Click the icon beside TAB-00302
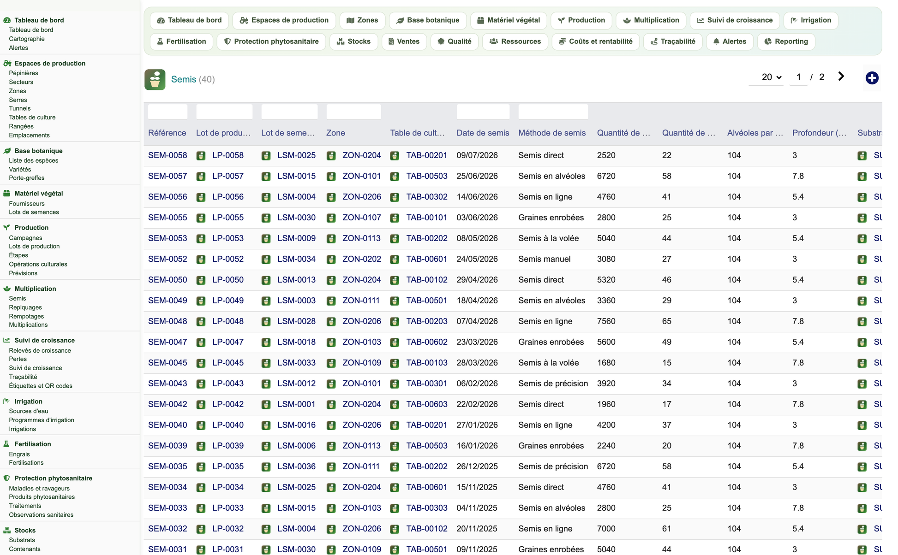Screen dimensions: 898x555 click(x=395, y=197)
